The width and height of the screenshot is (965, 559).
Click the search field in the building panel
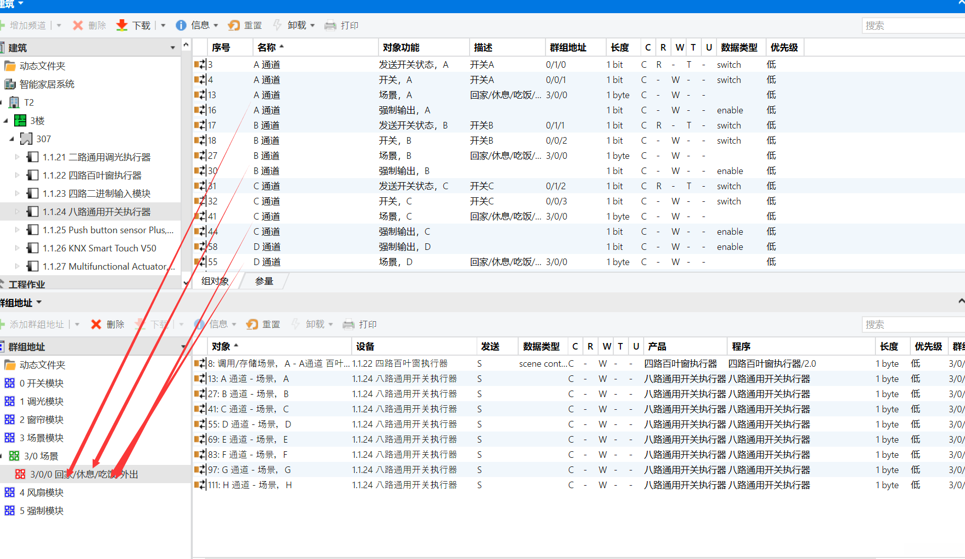[x=913, y=25]
